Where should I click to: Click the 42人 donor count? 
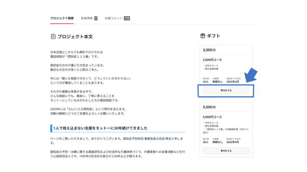pos(206,82)
